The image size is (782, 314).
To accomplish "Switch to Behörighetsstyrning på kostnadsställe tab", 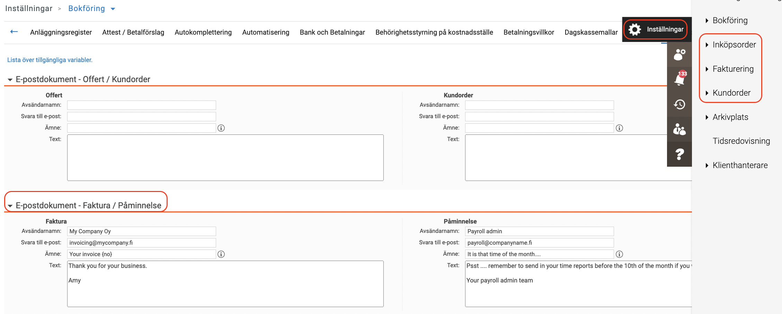I will click(434, 32).
